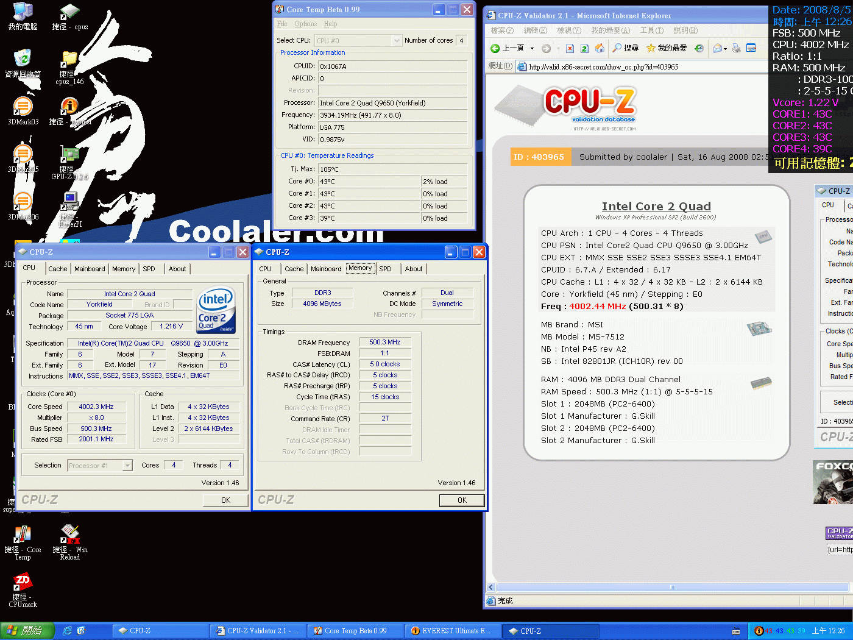Click the taskbar clock 上午 12:26
Viewport: 853px width, 640px height.
(x=828, y=631)
